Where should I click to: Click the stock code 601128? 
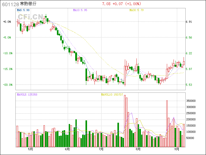10,4
